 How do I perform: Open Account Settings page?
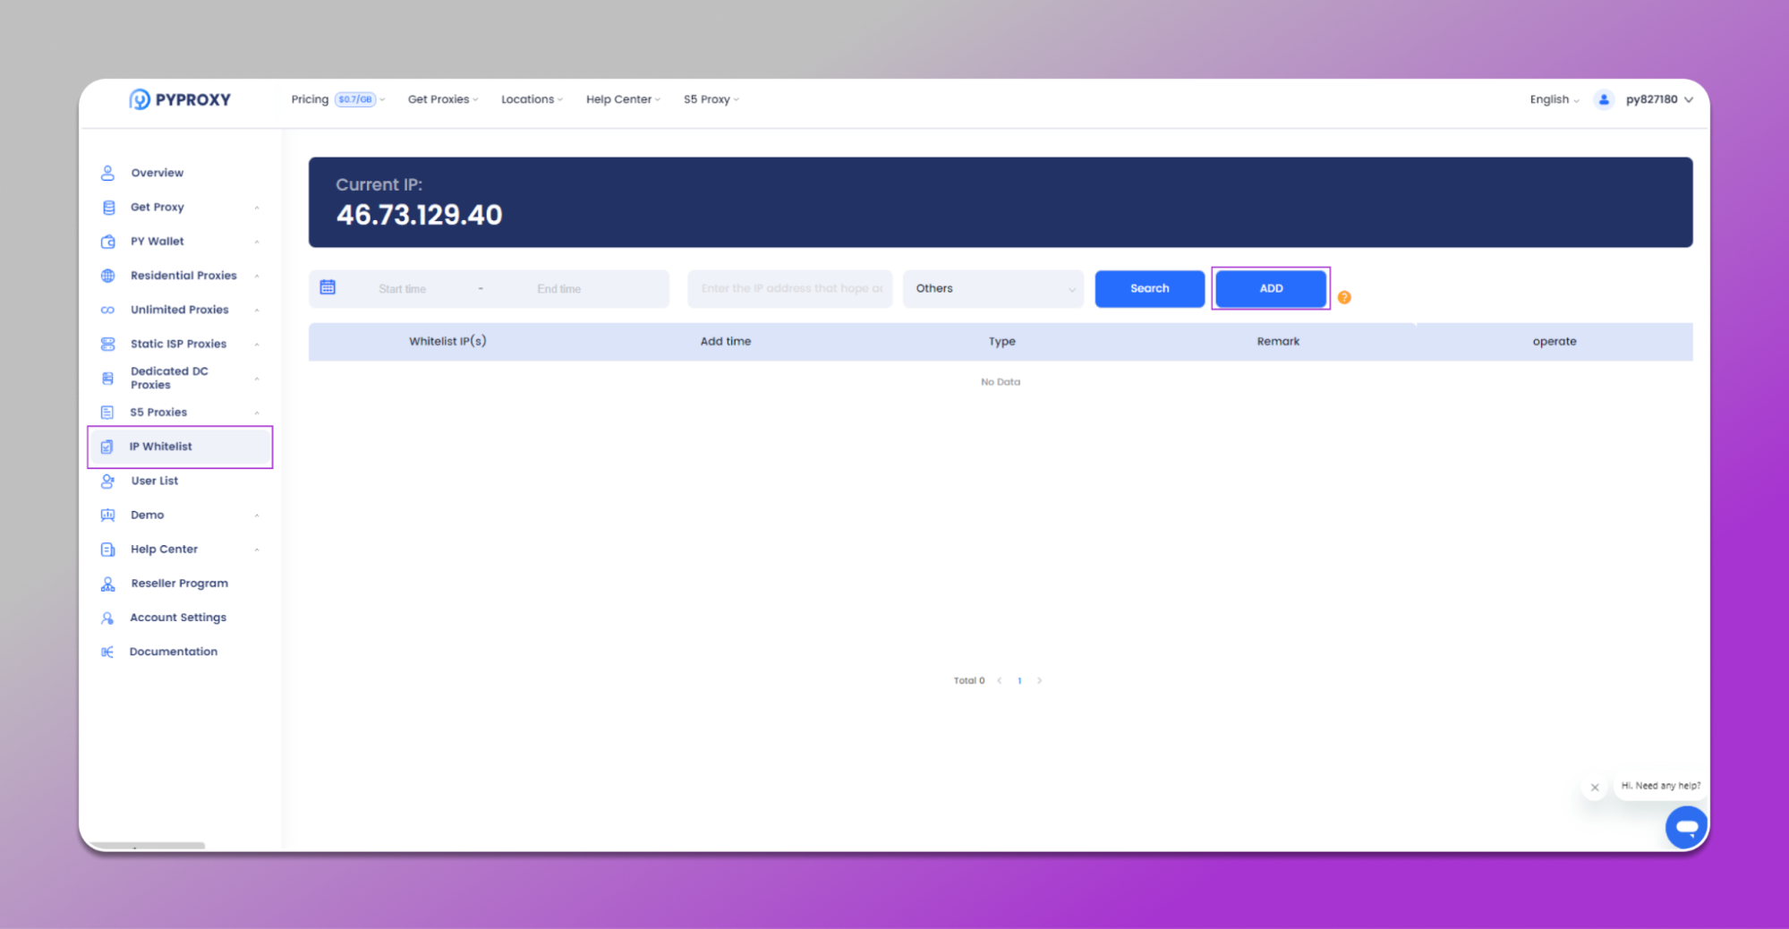(178, 618)
